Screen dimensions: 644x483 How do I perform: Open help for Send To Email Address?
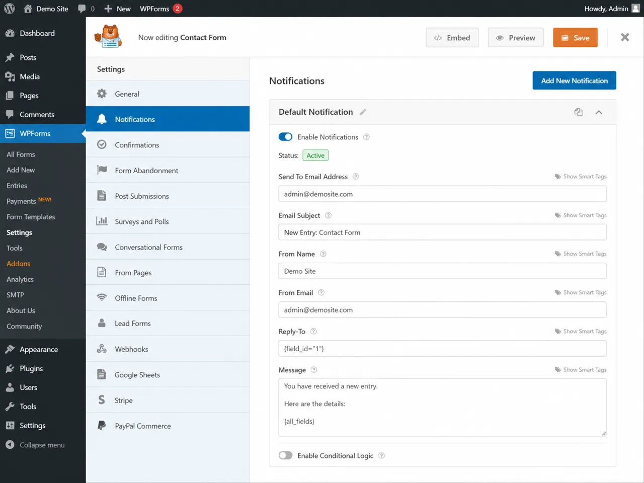point(356,177)
